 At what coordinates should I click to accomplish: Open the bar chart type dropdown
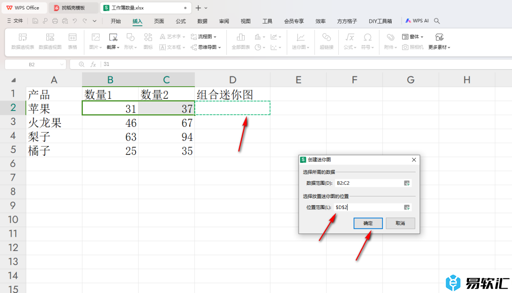pyautogui.click(x=264, y=37)
